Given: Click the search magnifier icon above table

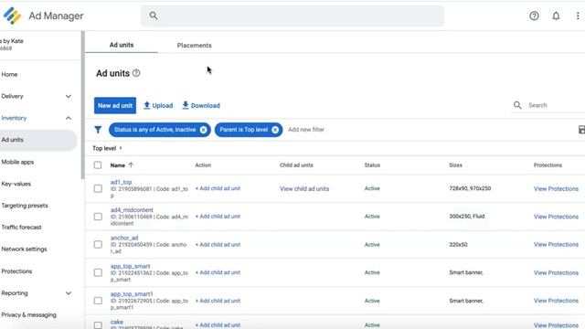Looking at the screenshot, I should 517,105.
